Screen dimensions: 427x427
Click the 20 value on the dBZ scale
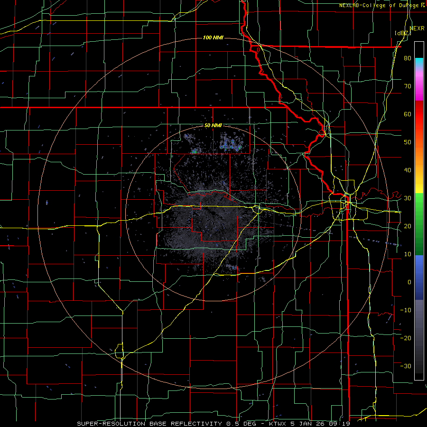tap(408, 226)
